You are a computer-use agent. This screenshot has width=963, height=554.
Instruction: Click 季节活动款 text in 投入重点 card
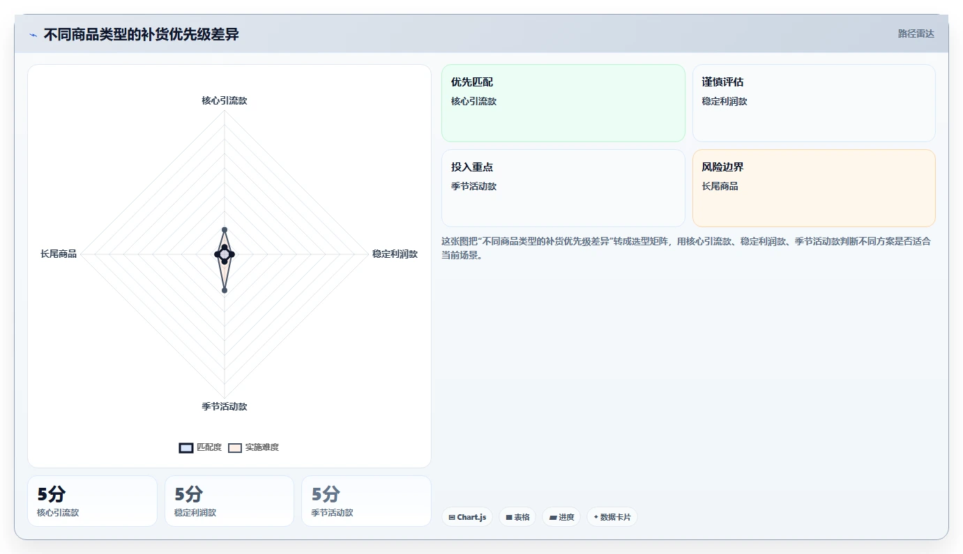(473, 186)
